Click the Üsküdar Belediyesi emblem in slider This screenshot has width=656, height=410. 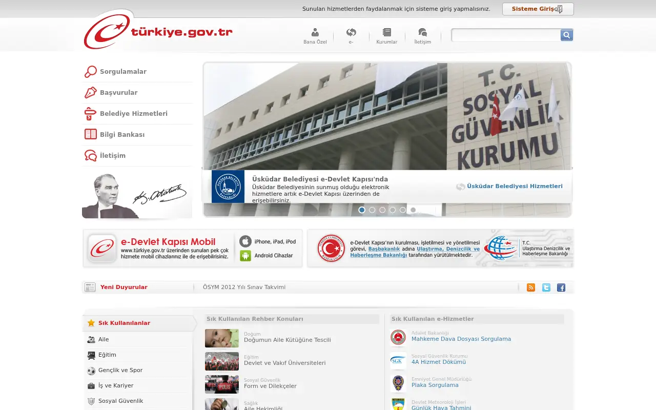(228, 187)
